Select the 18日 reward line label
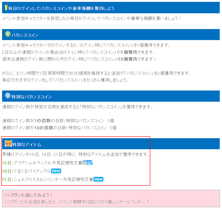 tap(6, 171)
